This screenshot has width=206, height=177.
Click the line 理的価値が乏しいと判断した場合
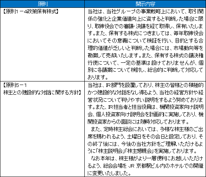[145, 48]
